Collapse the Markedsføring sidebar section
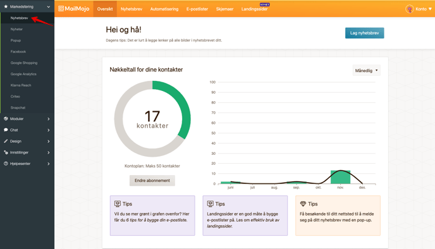The height and width of the screenshot is (249, 435). pyautogui.click(x=49, y=7)
